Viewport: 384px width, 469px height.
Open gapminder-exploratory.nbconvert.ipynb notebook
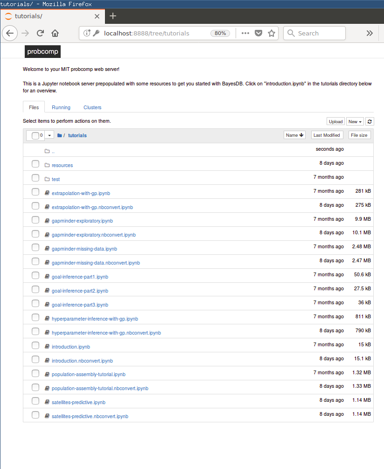tap(94, 235)
